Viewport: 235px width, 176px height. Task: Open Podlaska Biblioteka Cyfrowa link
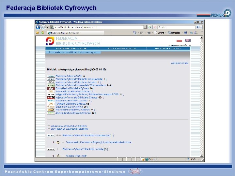tap(70, 104)
